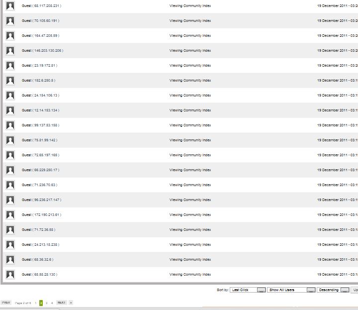Open the Last Click sort-by dropdown
Viewport: 358px width, 310px height.
point(248,290)
